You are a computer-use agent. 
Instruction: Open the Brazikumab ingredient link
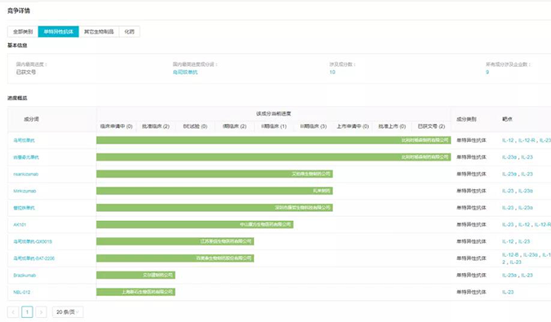[x=24, y=276]
